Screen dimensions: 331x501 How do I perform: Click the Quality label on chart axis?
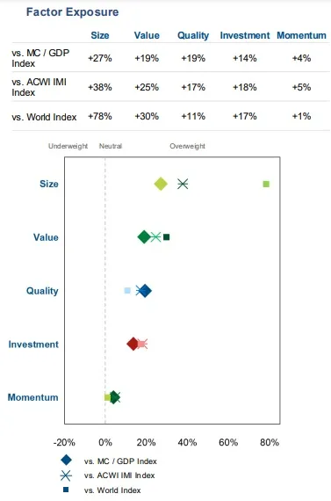coord(42,291)
